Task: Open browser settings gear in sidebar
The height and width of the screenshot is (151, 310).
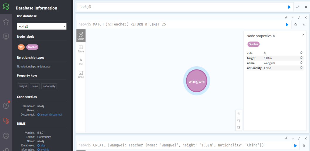Action: pyautogui.click(x=6, y=136)
